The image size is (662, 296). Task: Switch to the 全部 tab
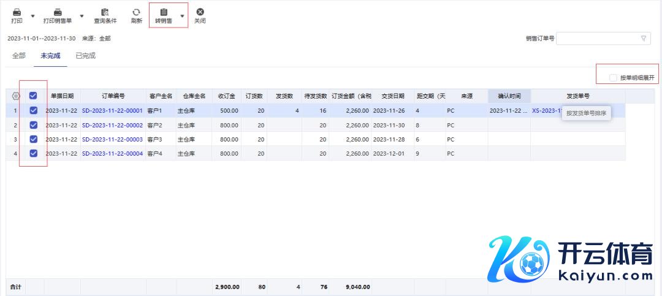[x=19, y=56]
